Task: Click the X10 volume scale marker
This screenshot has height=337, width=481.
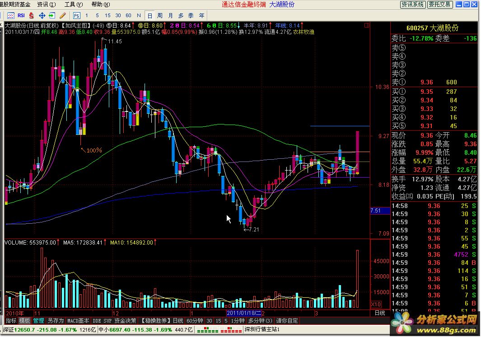Action: (x=376, y=305)
